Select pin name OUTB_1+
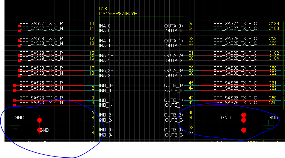The width and height of the screenshot is (285, 158). [x=174, y=100]
